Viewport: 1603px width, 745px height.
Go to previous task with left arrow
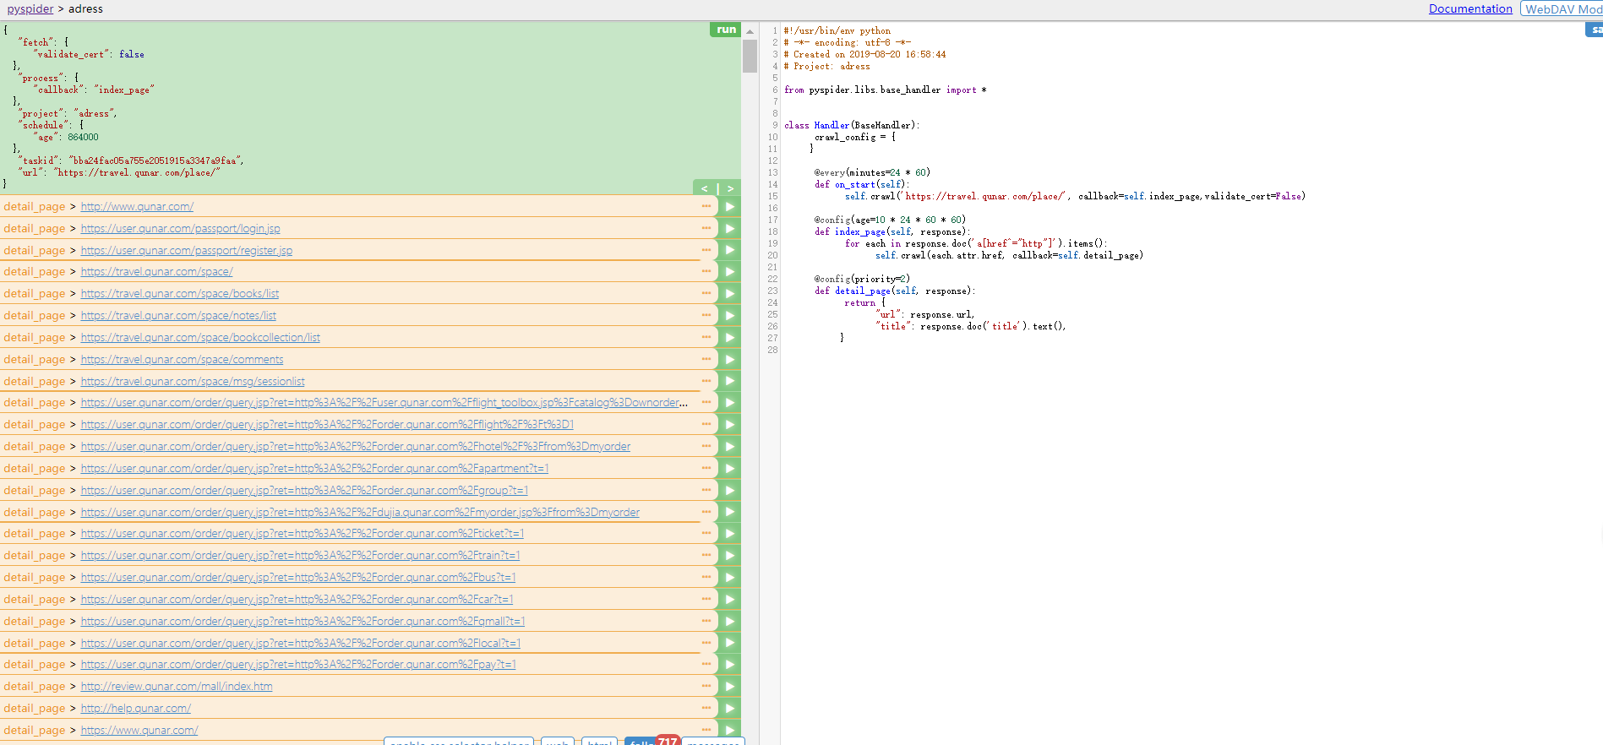(705, 188)
